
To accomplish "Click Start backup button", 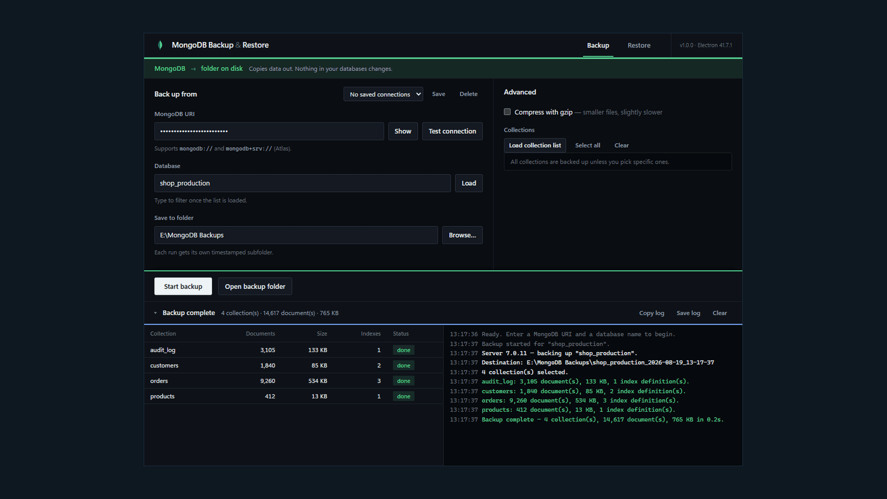I will [183, 286].
